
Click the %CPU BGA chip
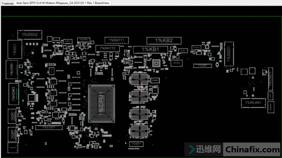click(x=102, y=104)
